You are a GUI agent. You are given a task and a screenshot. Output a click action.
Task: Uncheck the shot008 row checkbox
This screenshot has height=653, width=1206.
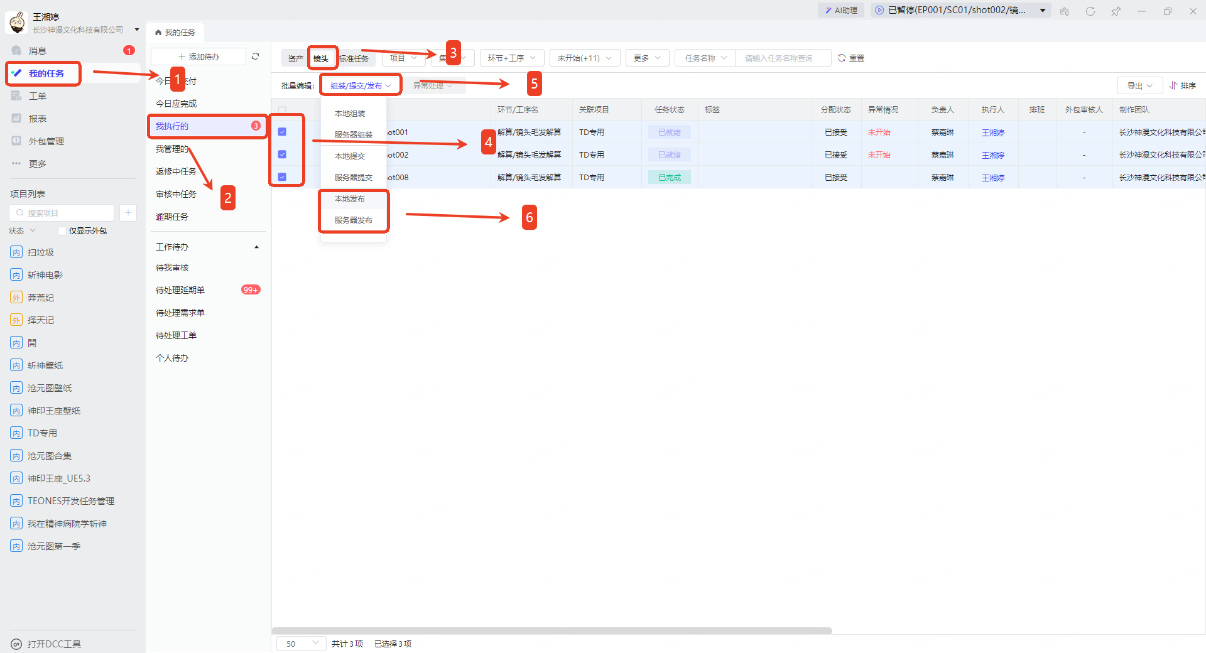point(282,177)
